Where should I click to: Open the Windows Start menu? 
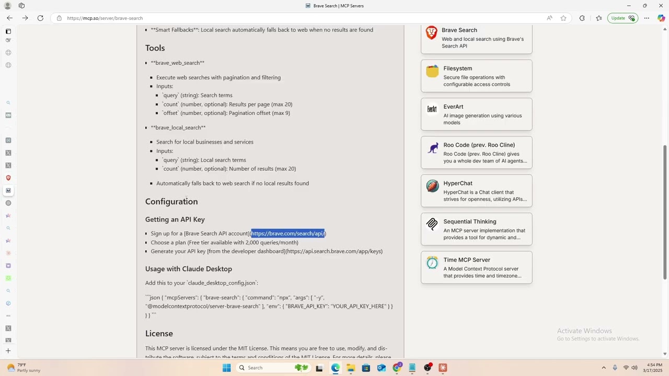click(226, 368)
